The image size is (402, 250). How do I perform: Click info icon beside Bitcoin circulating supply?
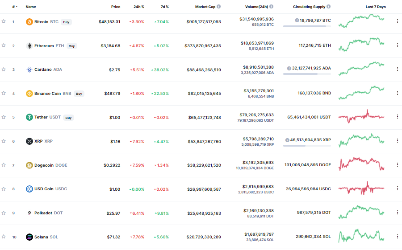click(x=297, y=20)
